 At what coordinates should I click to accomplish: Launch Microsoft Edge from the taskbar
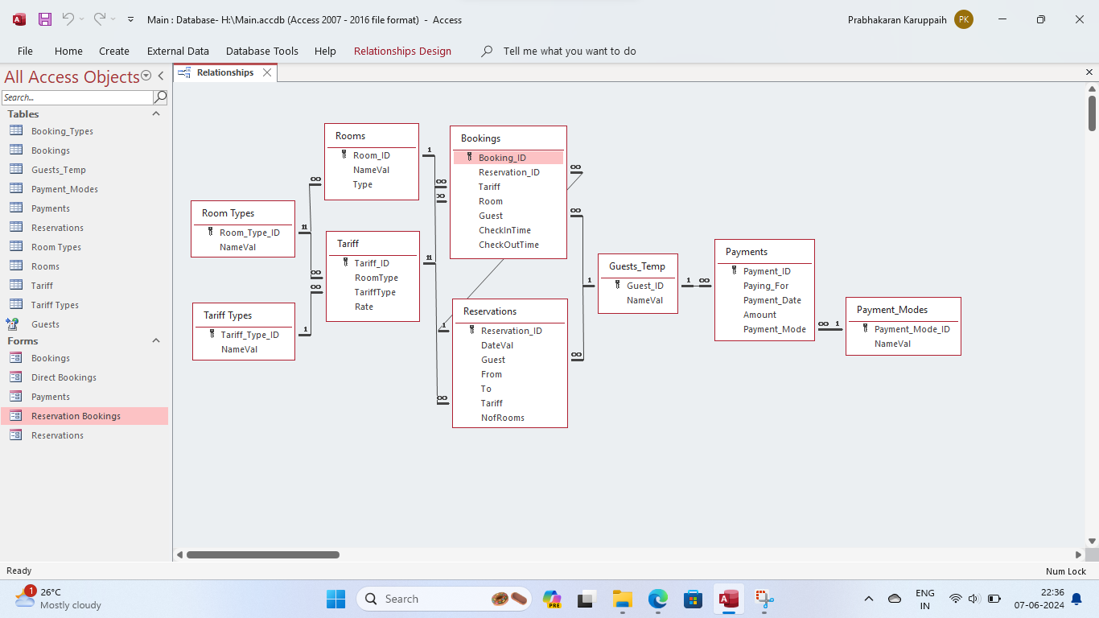click(658, 599)
